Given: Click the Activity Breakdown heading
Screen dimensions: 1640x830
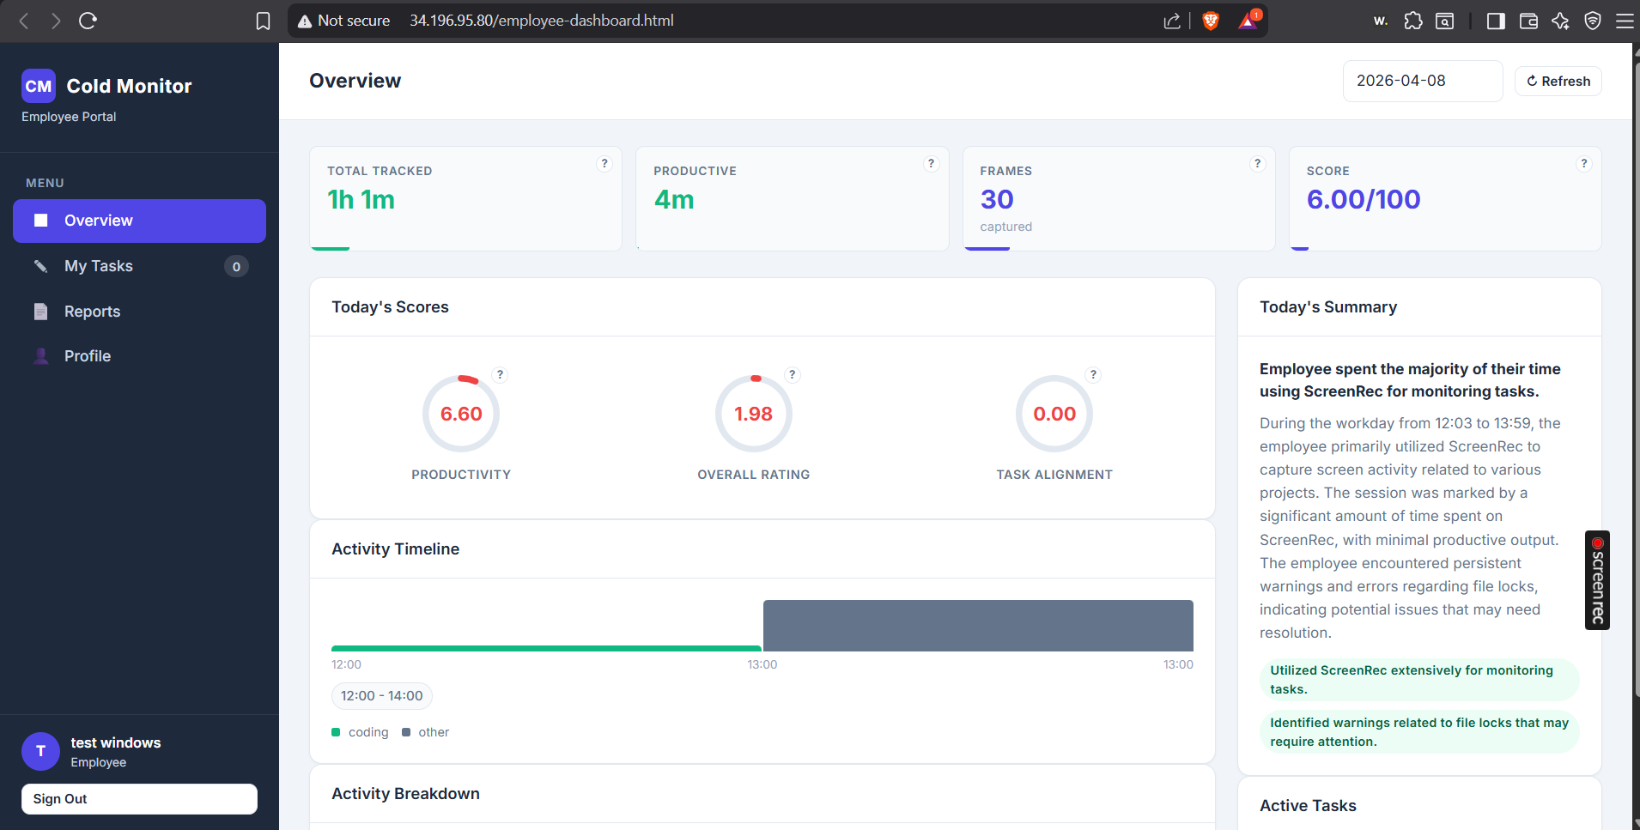Looking at the screenshot, I should coord(405,793).
